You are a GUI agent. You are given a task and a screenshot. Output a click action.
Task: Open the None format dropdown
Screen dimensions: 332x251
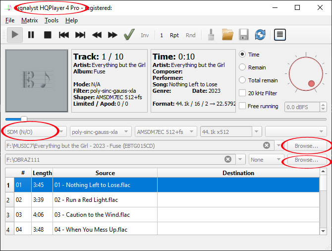pyautogui.click(x=266, y=159)
